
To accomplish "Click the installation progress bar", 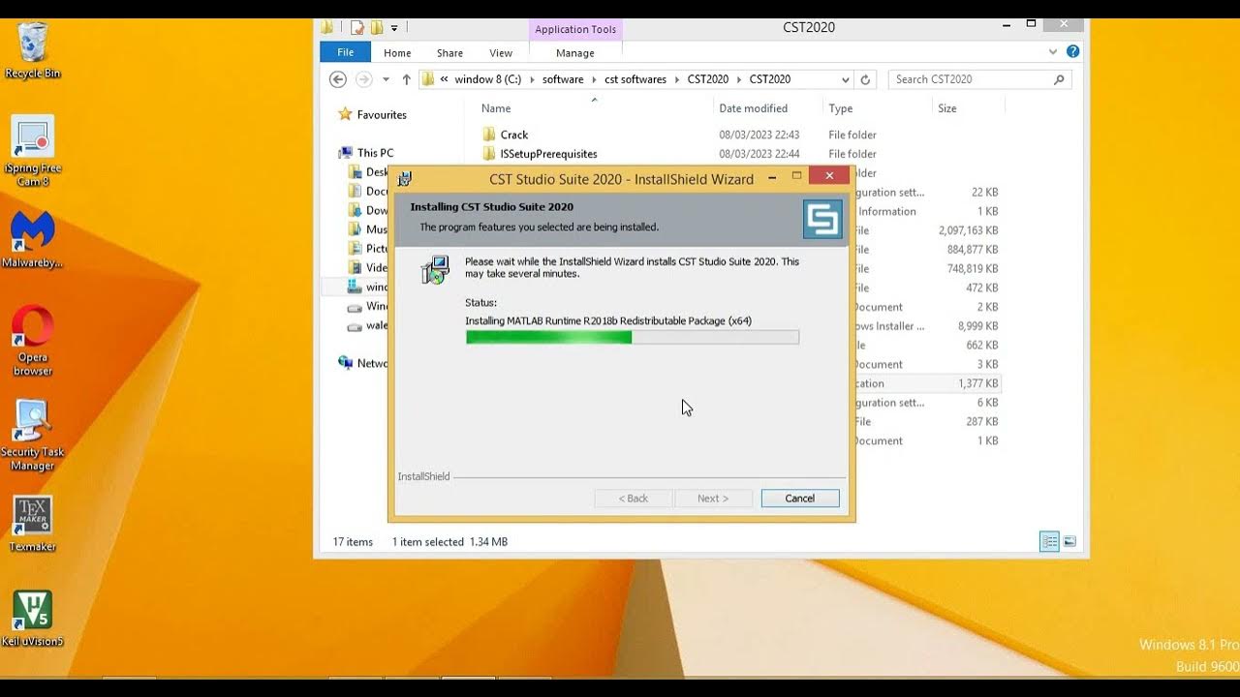I will [x=633, y=337].
